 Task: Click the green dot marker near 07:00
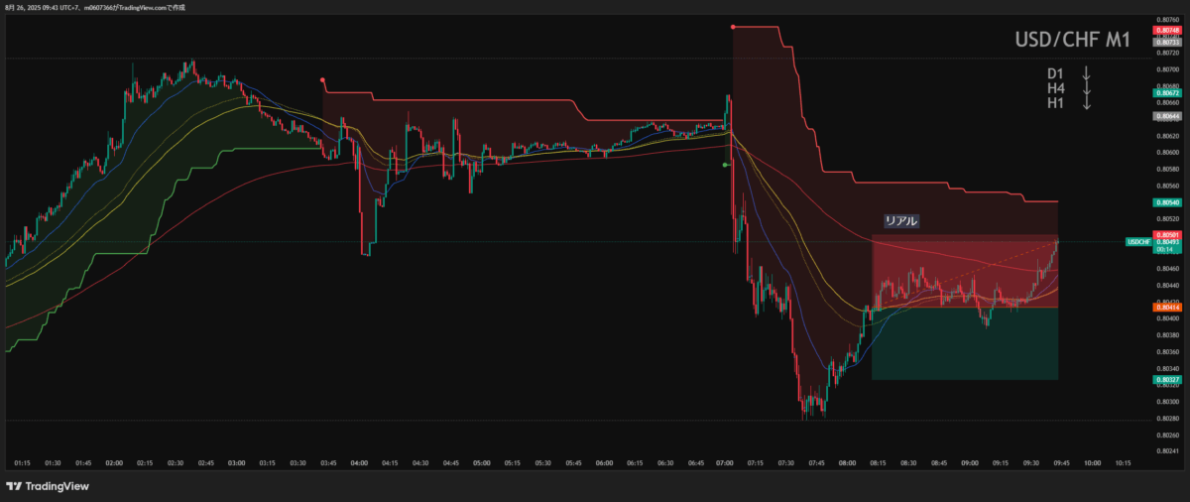(x=726, y=165)
